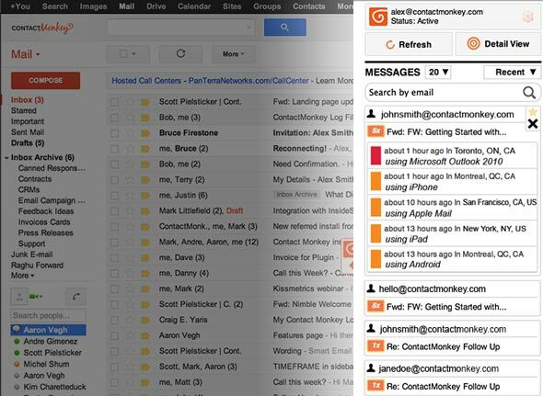Star the johnsmith@contactmonkey.com message
The image size is (543, 396).
(x=533, y=112)
